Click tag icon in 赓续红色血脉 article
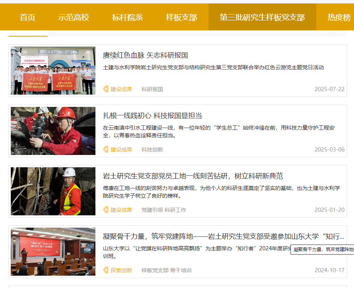The image size is (354, 288). tap(106, 89)
